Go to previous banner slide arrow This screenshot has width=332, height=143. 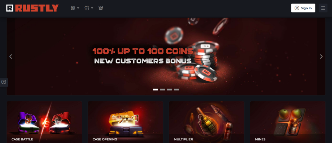coord(11,56)
